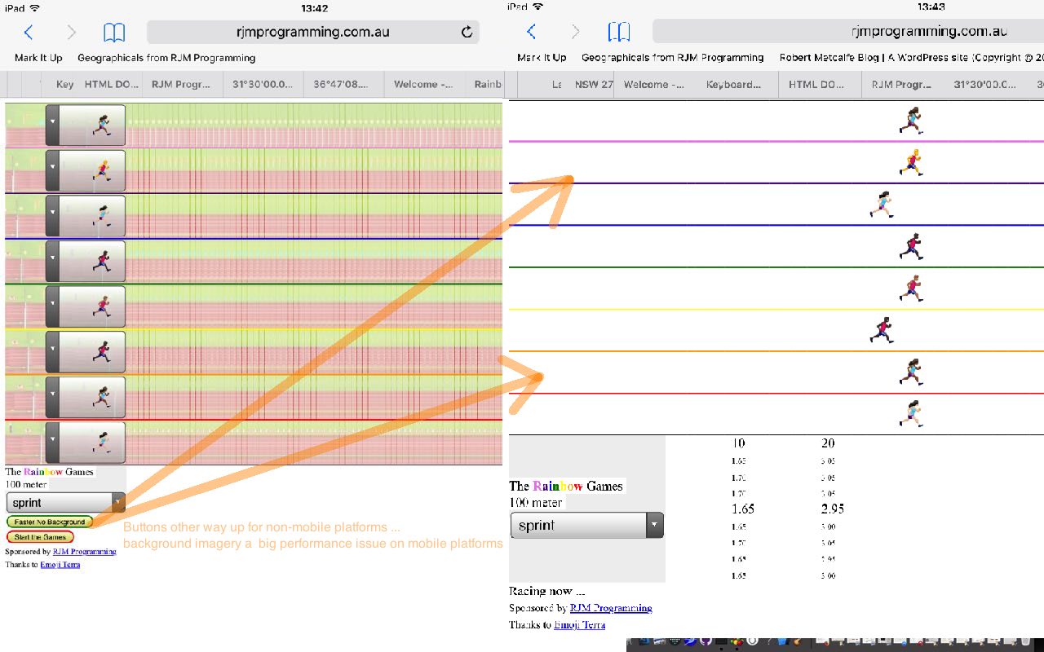The height and width of the screenshot is (652, 1044).
Task: Switch to Welcome tab in right window
Action: [654, 84]
